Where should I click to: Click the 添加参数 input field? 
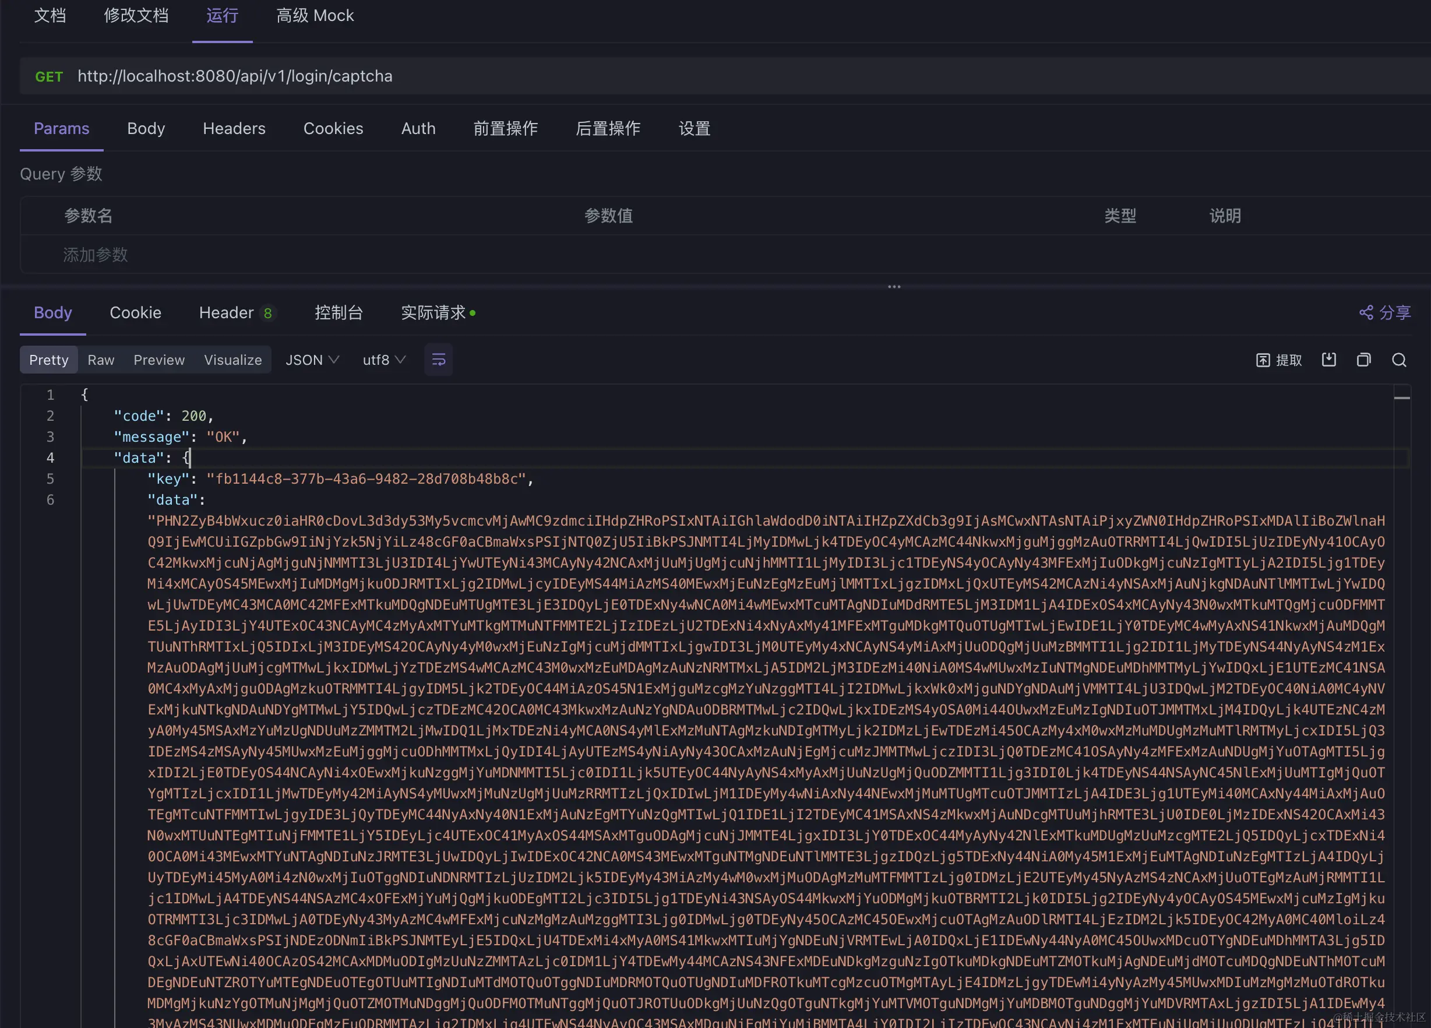tap(96, 255)
